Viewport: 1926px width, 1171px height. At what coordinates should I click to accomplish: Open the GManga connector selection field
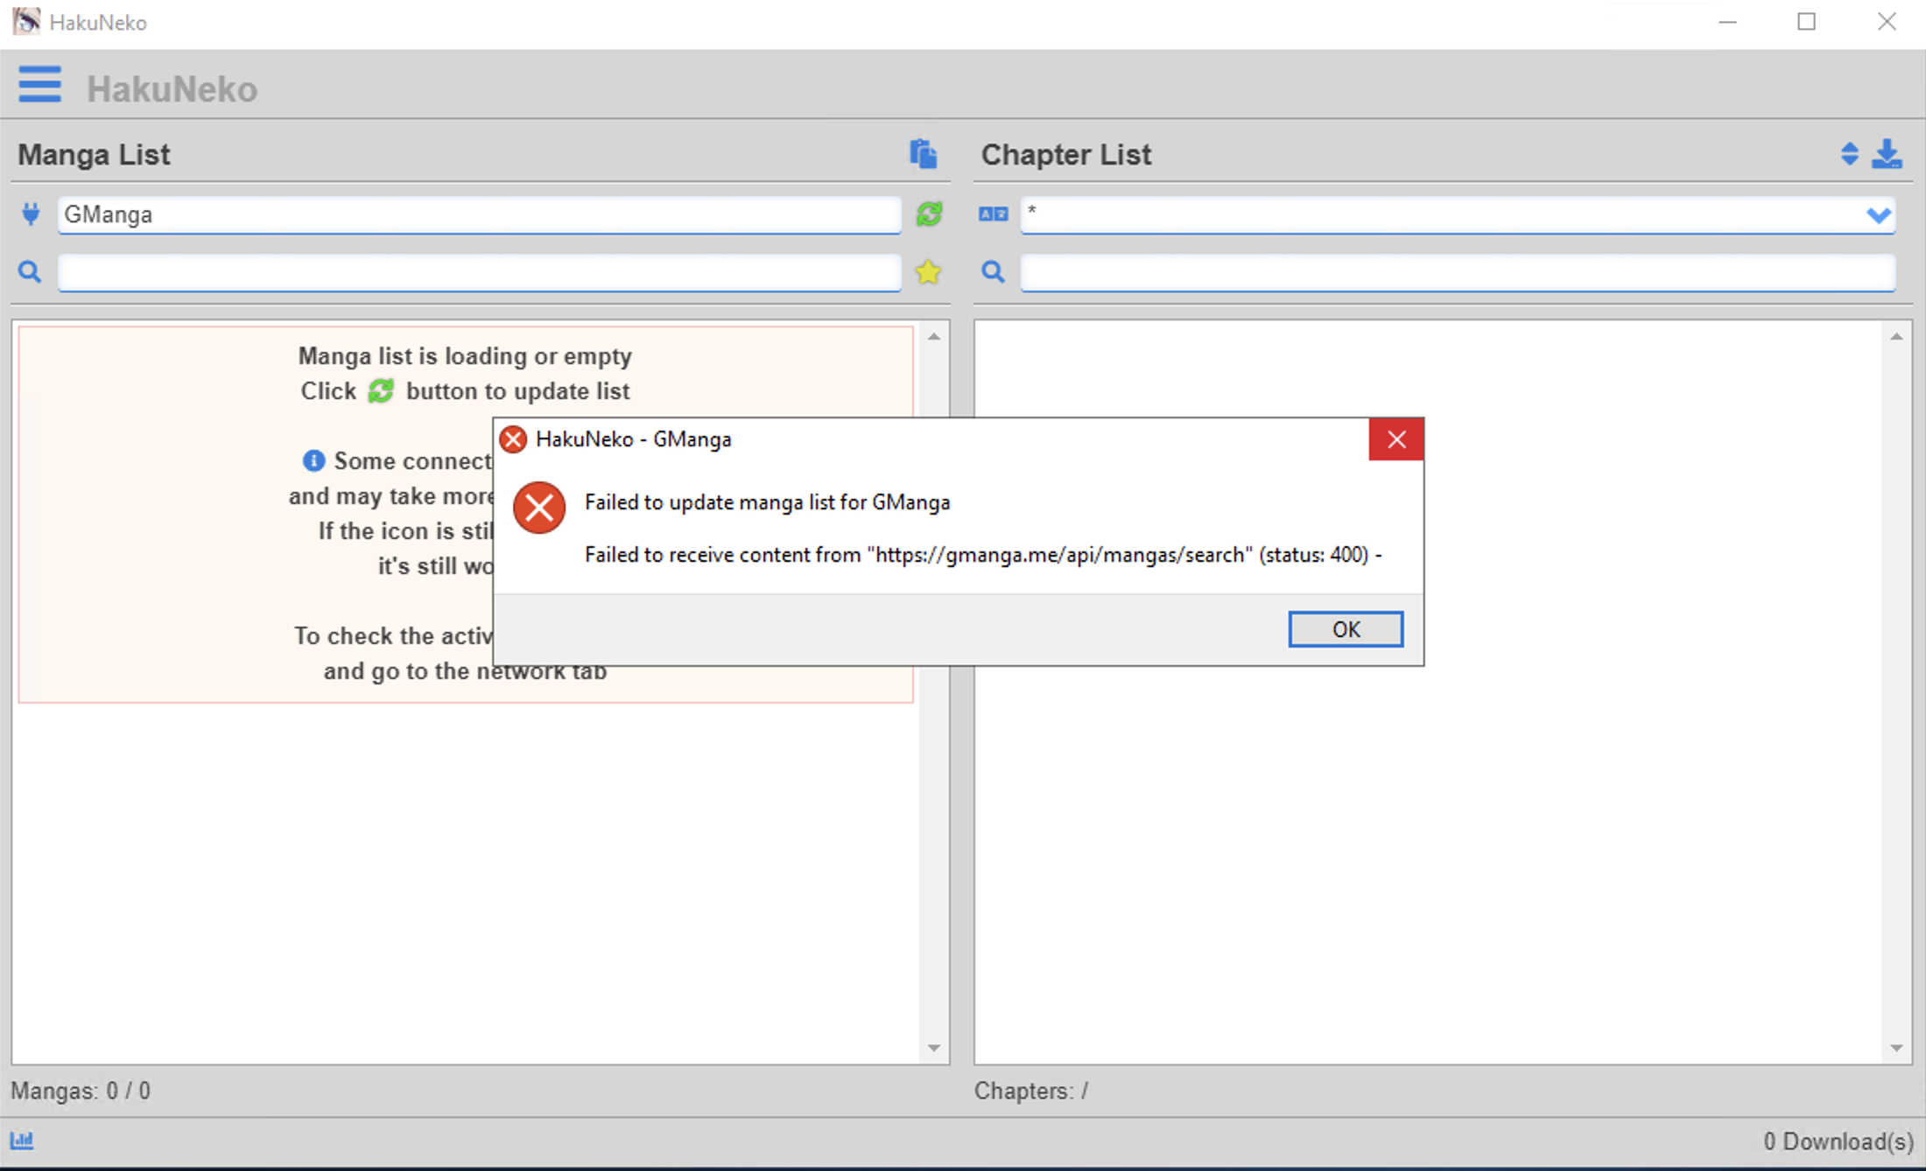(x=480, y=214)
